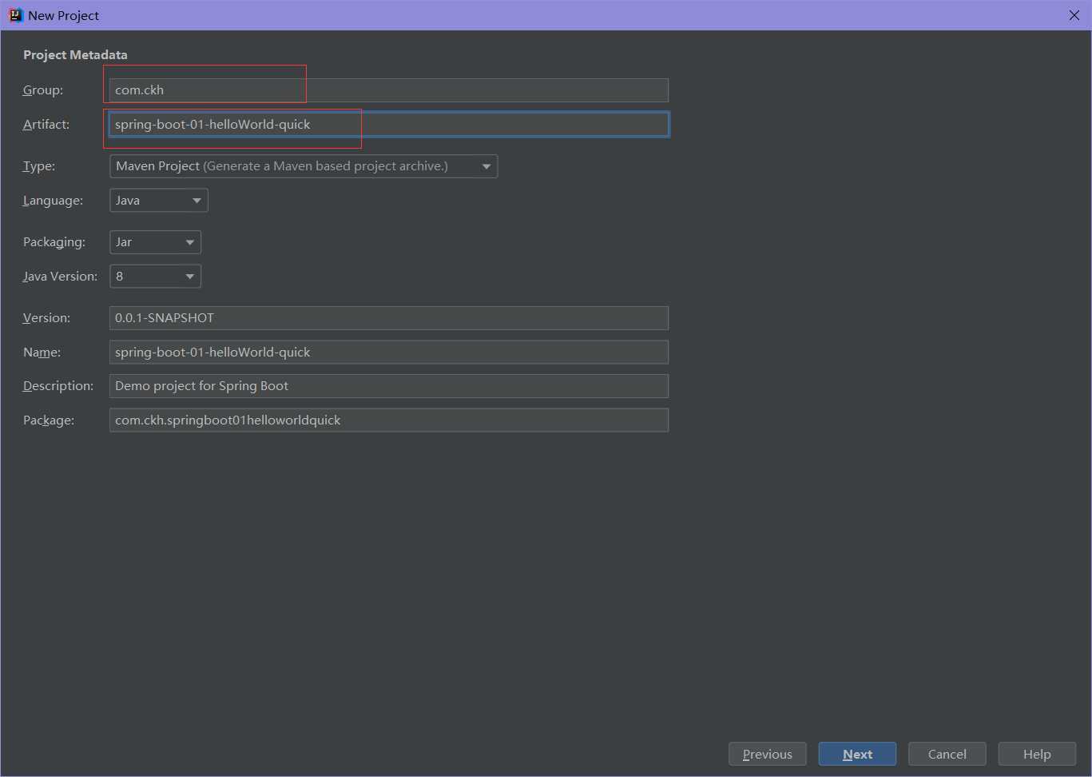Viewport: 1092px width, 777px height.
Task: Click the Artifact label
Action: pyautogui.click(x=46, y=125)
